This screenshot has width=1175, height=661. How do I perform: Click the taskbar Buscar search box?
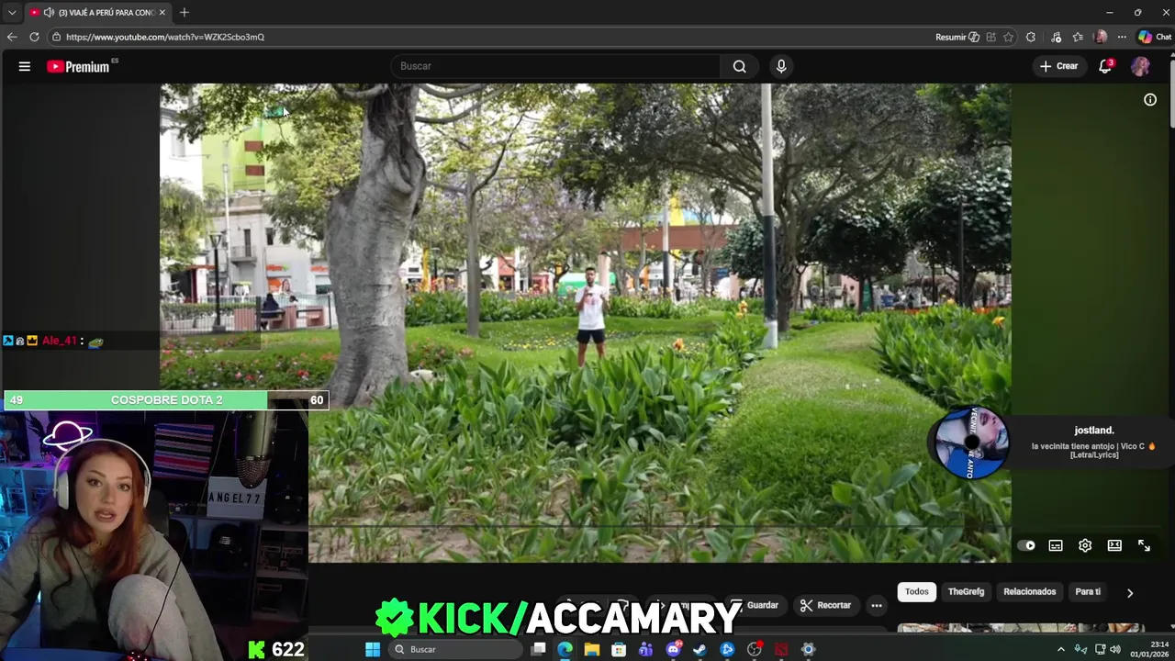click(x=455, y=649)
